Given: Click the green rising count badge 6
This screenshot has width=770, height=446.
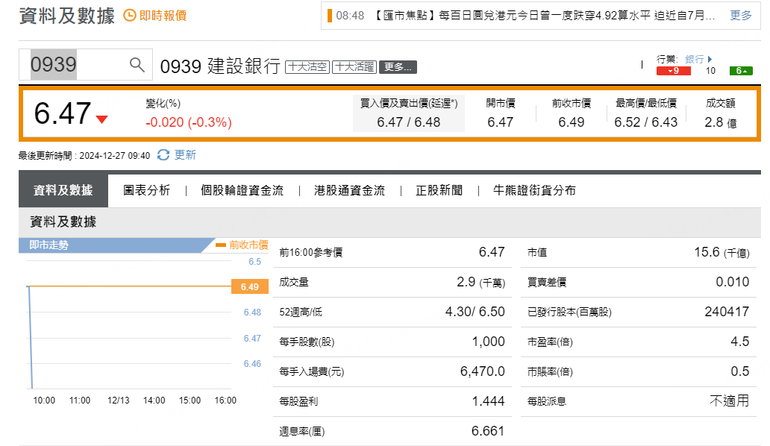Looking at the screenshot, I should (x=741, y=71).
